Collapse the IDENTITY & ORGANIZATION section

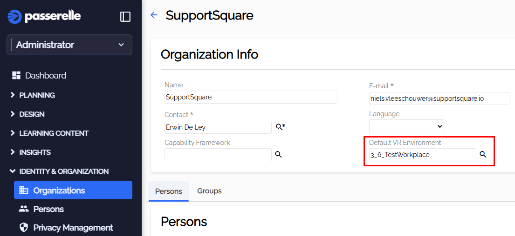click(x=64, y=171)
